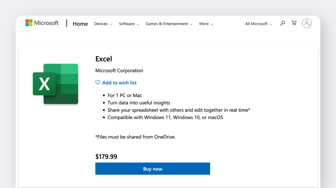This screenshot has height=188, width=336.
Task: Select the Home menu item
Action: [80, 24]
